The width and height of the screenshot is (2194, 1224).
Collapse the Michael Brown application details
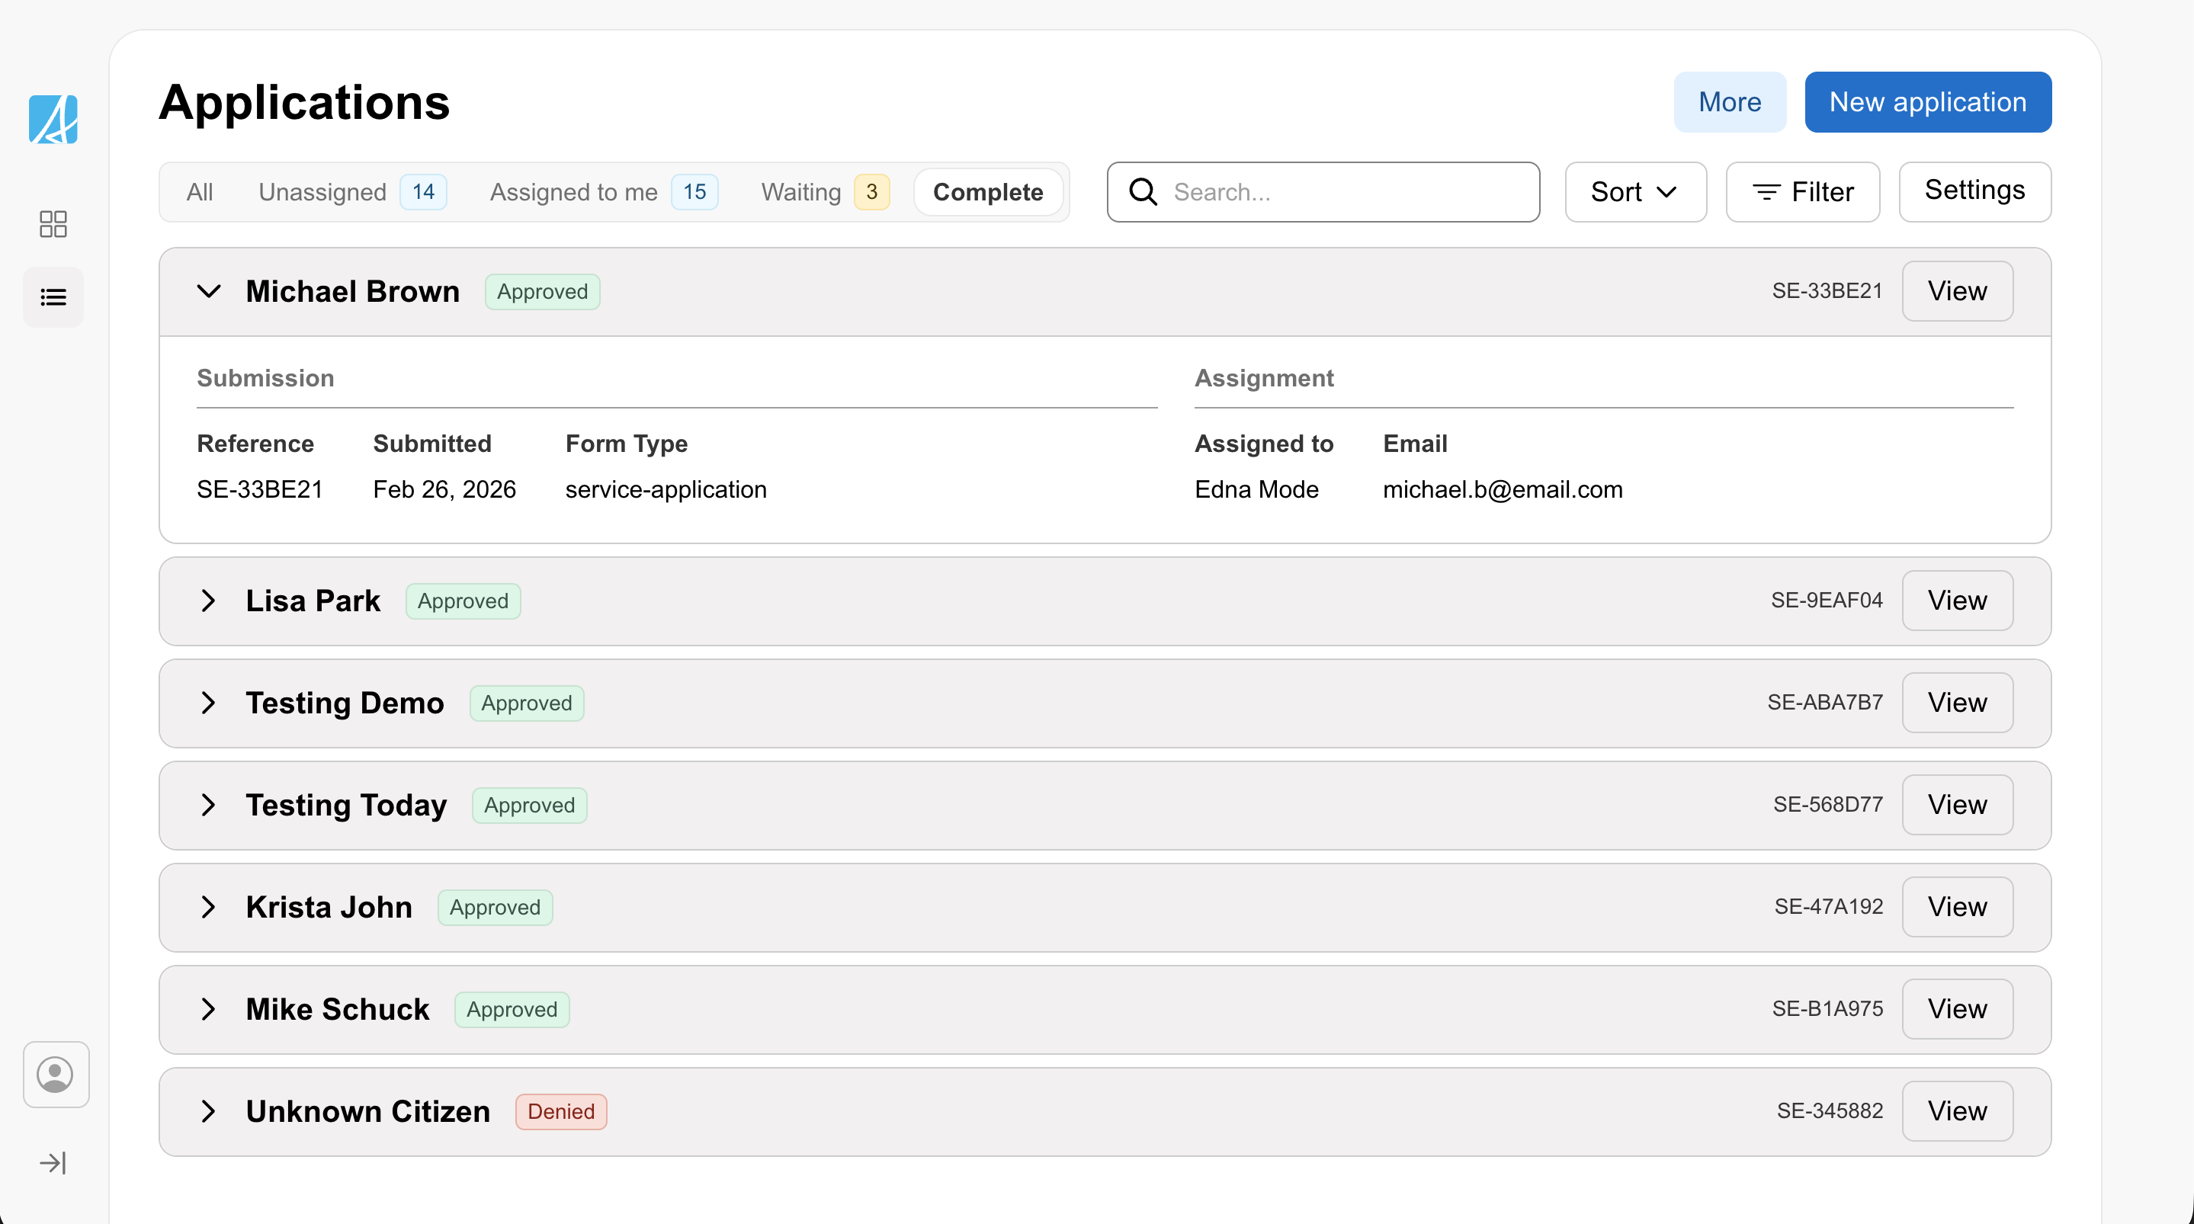pos(210,290)
